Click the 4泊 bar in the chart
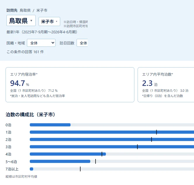194x185 pixels. (68, 154)
